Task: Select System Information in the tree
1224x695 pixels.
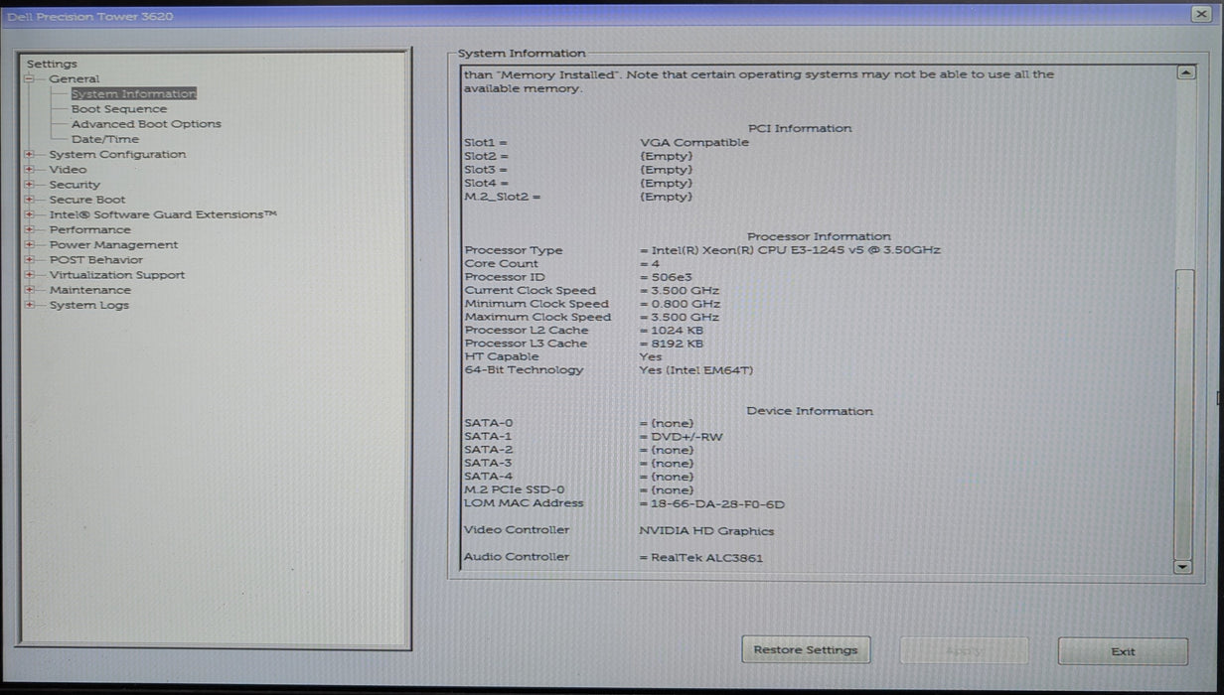Action: pyautogui.click(x=133, y=93)
